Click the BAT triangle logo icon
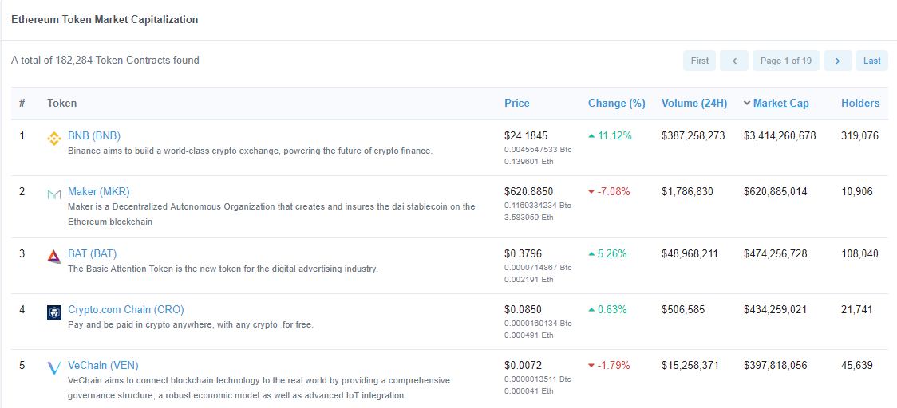This screenshot has width=897, height=408. (x=54, y=256)
